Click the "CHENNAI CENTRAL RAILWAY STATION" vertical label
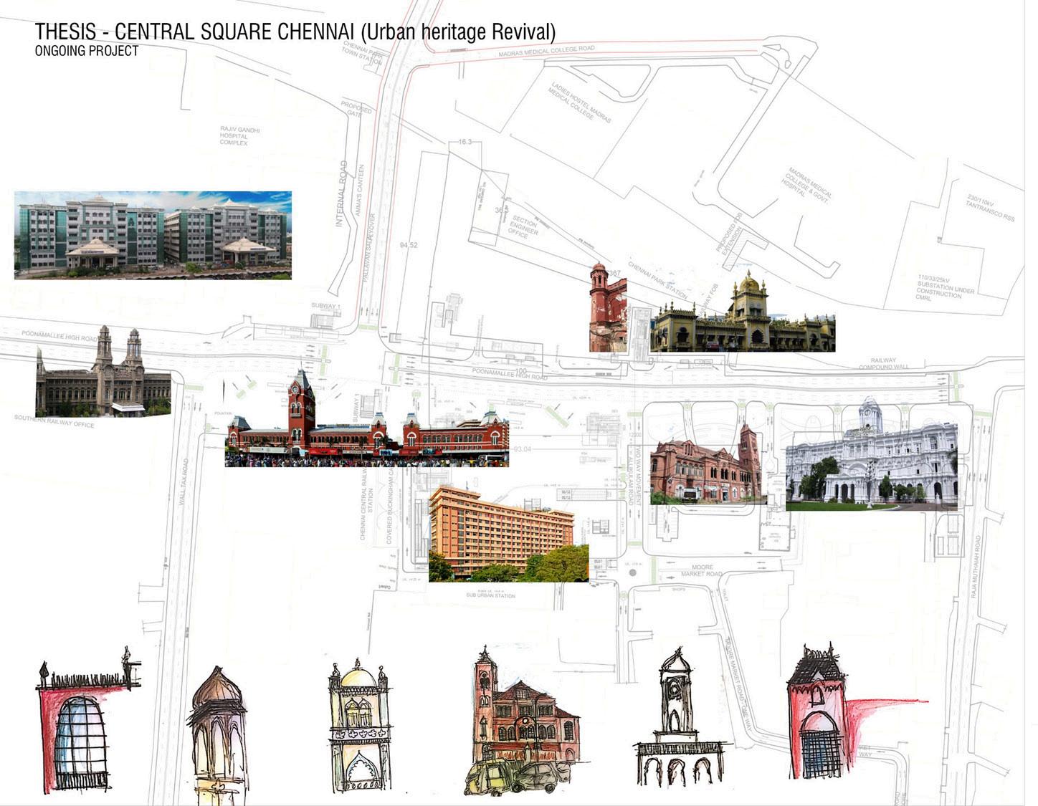This screenshot has width=1038, height=806. pyautogui.click(x=368, y=502)
